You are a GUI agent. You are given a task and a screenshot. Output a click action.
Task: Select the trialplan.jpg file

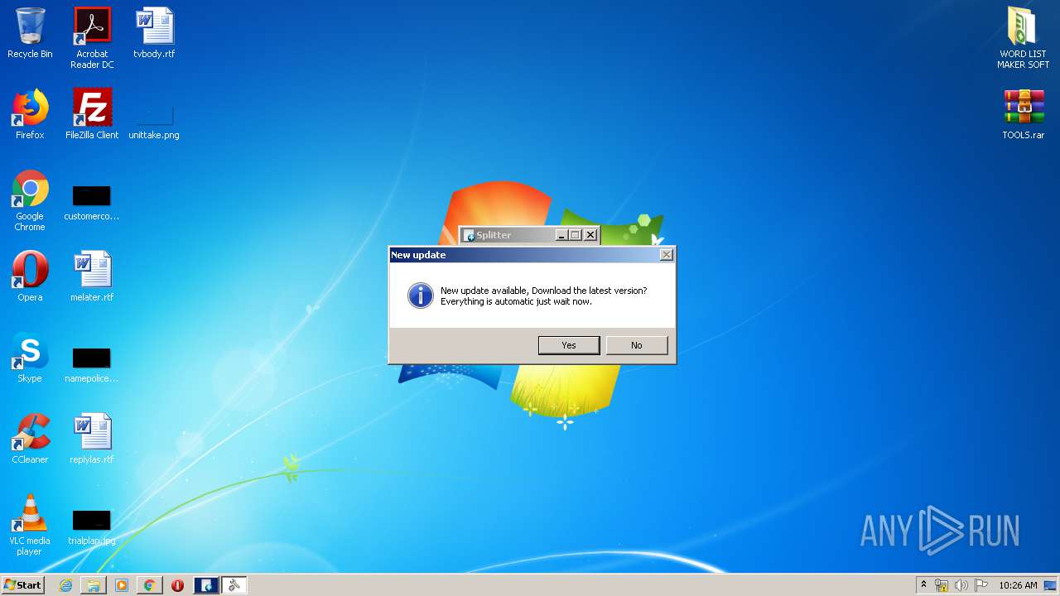tap(92, 528)
